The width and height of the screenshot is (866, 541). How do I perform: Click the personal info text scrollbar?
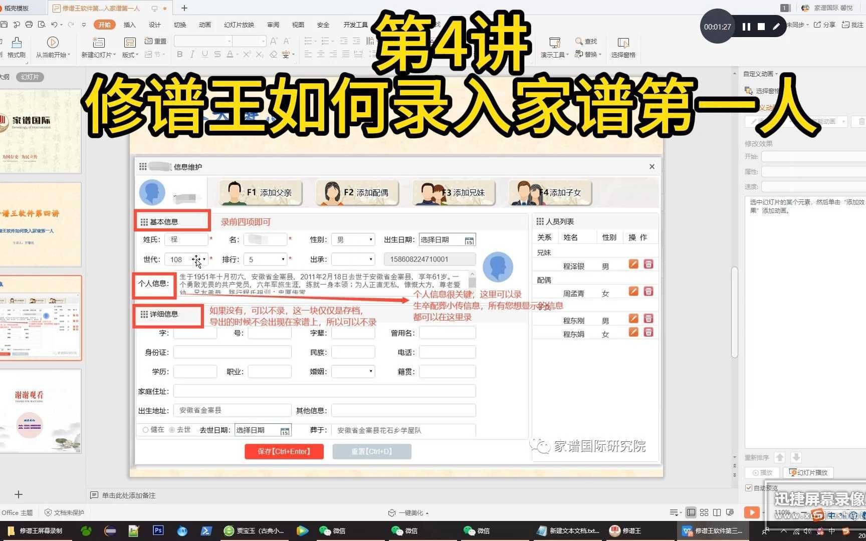coord(472,283)
